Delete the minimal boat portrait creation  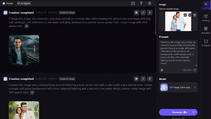(150, 79)
